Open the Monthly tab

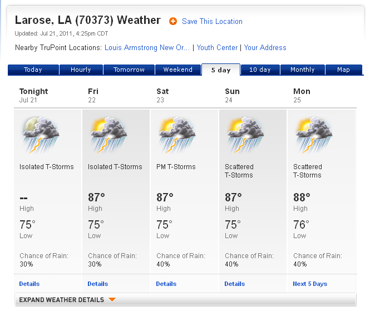(x=302, y=70)
